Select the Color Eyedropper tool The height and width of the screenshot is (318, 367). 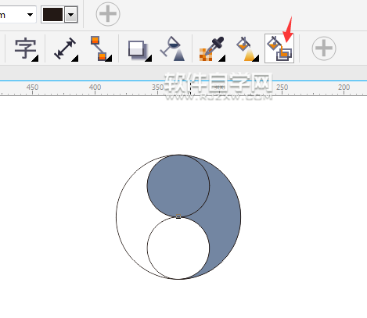click(212, 49)
